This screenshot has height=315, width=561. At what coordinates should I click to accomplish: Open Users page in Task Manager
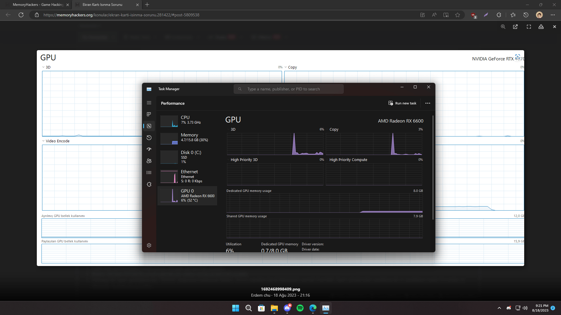pyautogui.click(x=149, y=161)
